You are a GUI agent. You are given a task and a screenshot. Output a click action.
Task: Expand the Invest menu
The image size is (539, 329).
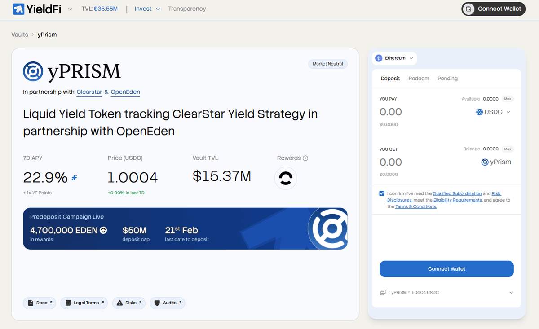click(x=147, y=9)
